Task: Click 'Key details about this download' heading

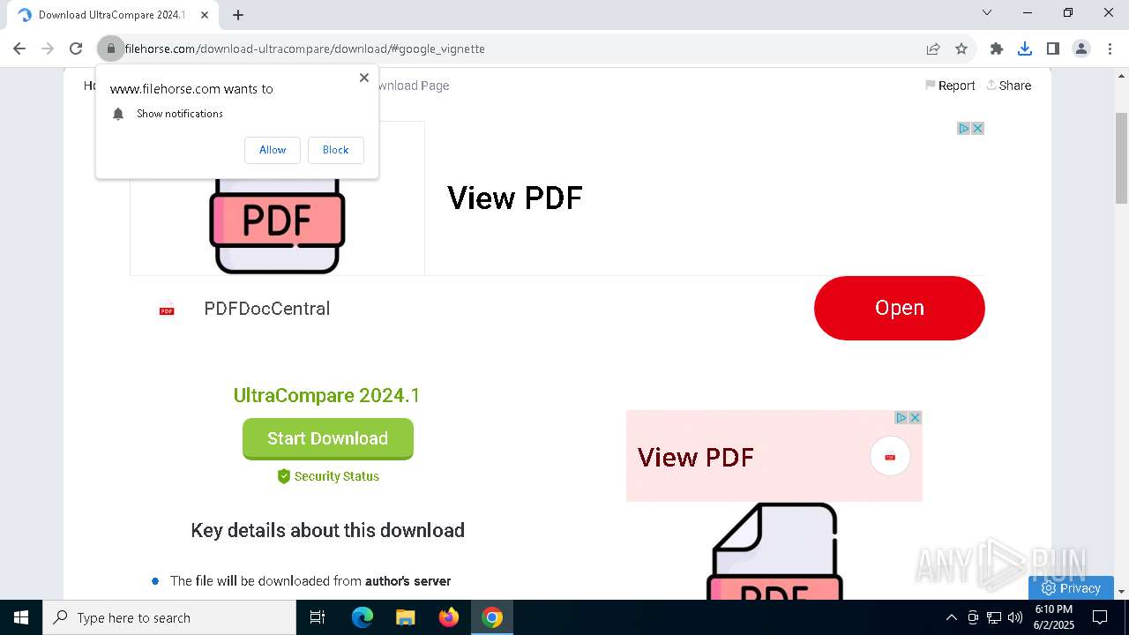Action: pyautogui.click(x=328, y=530)
